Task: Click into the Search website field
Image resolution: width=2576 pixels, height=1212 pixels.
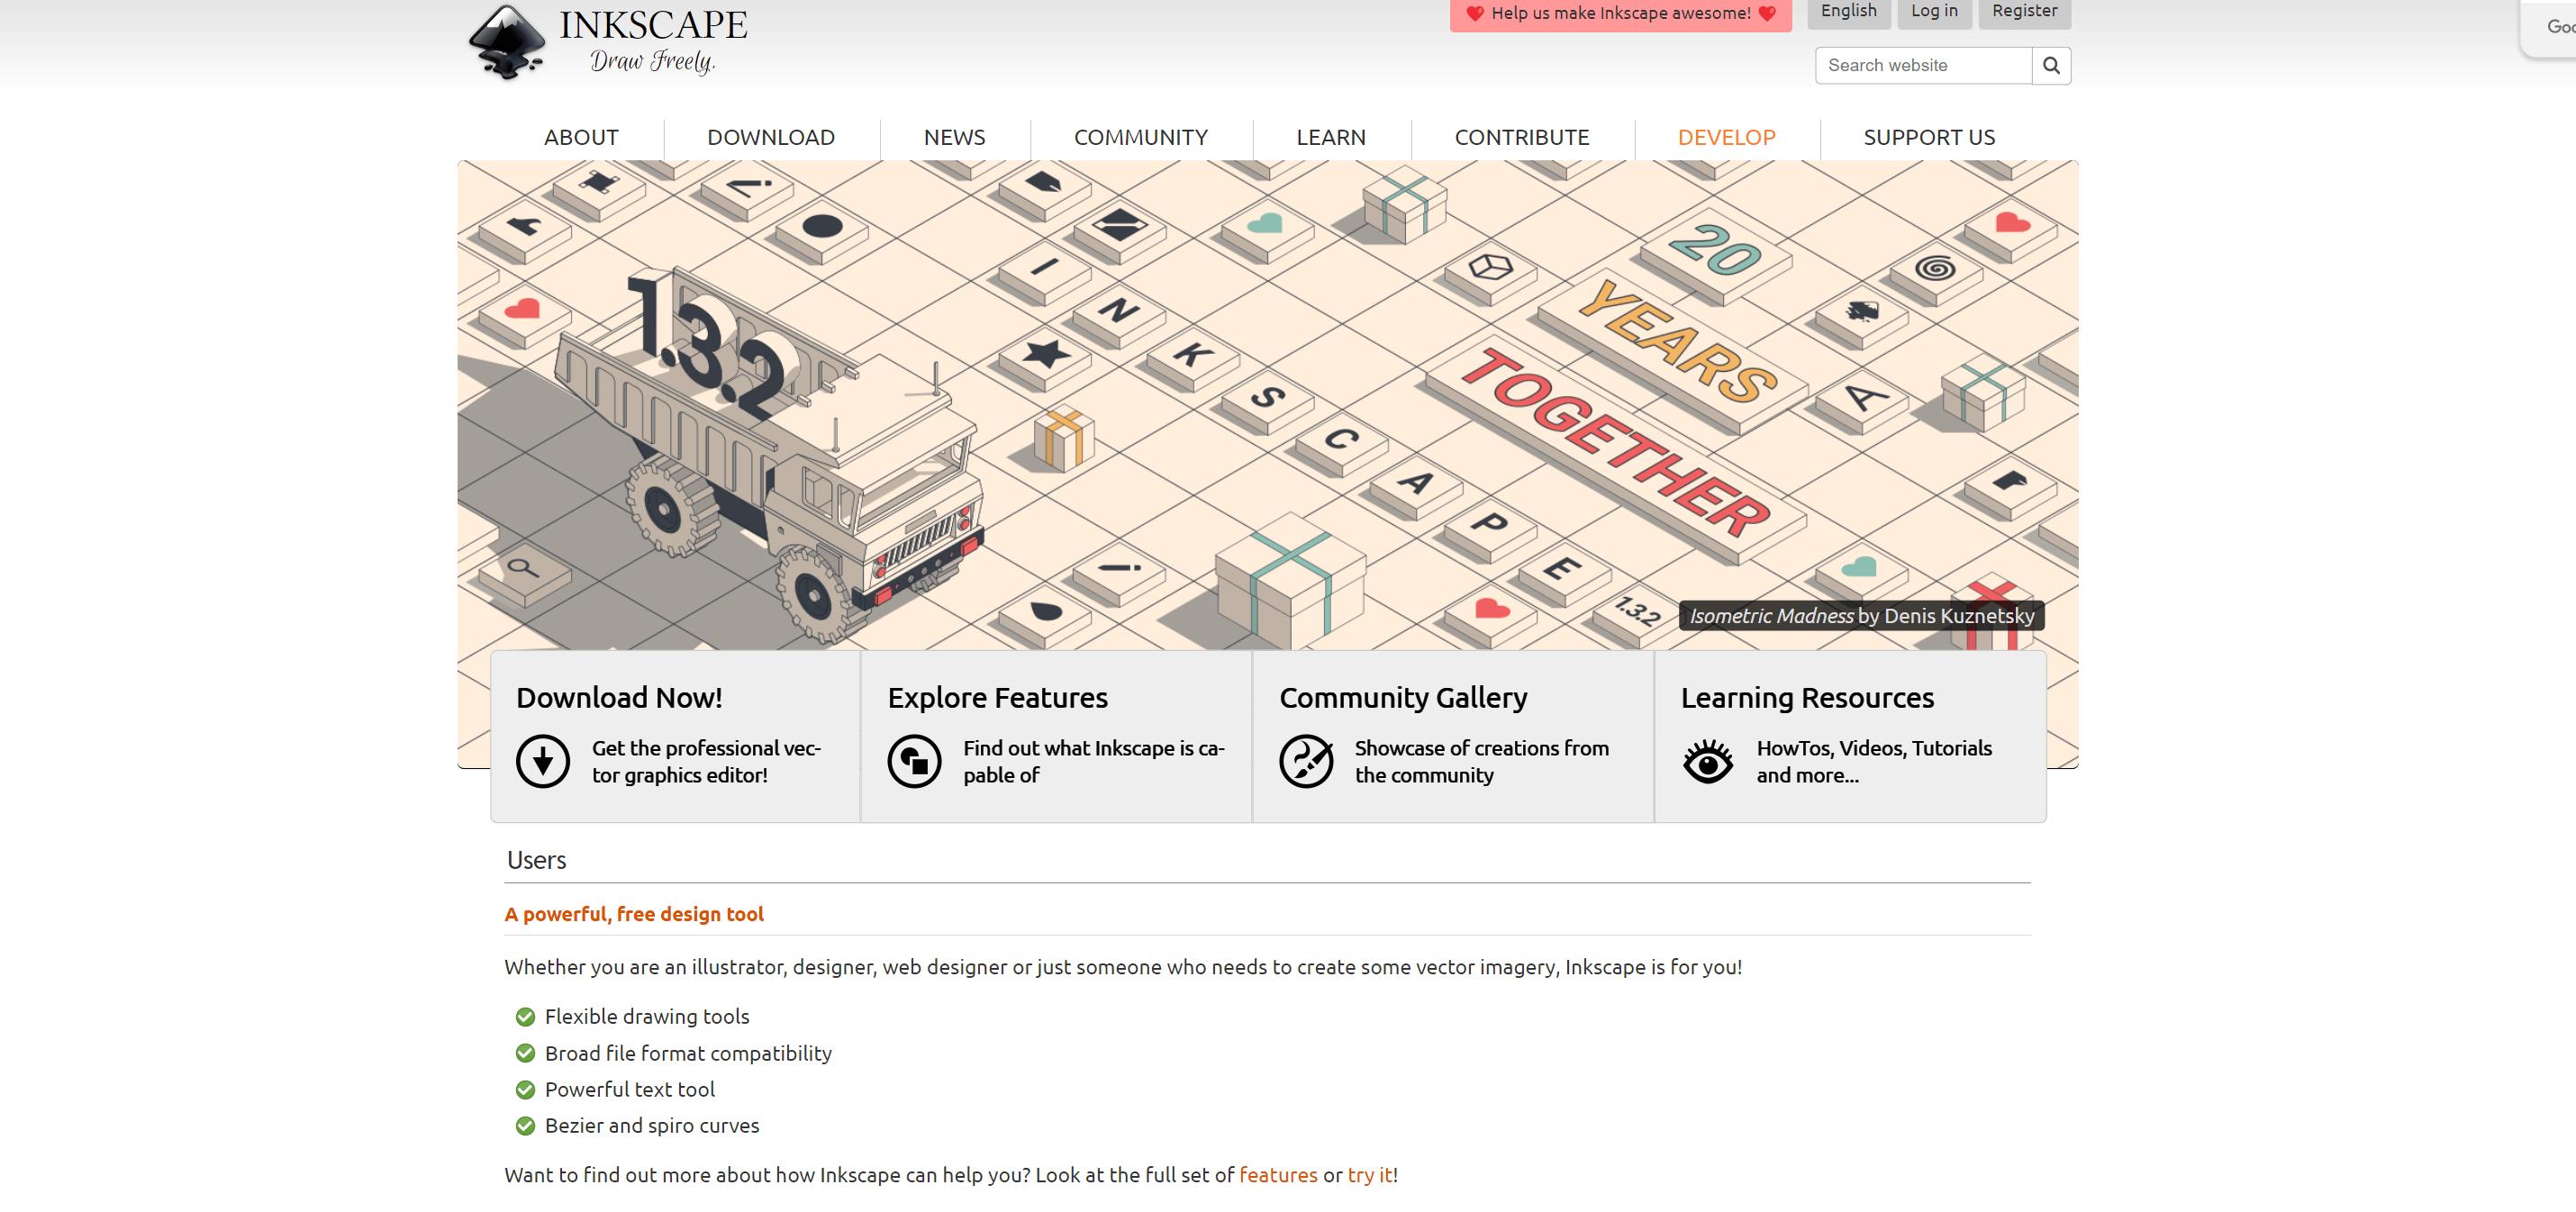Action: pos(1922,65)
